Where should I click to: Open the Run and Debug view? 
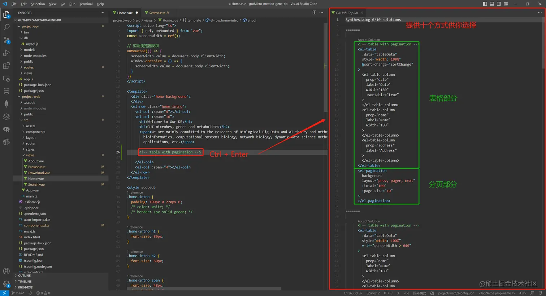click(6, 53)
